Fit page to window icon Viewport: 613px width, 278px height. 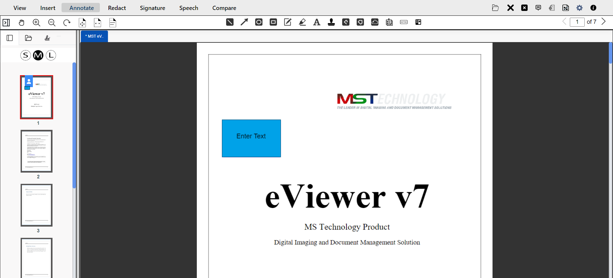coord(82,22)
